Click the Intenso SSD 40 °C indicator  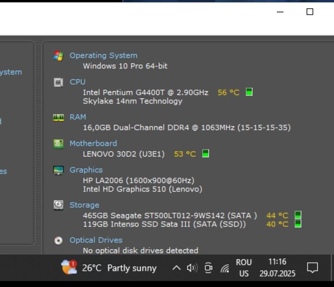[x=298, y=223]
